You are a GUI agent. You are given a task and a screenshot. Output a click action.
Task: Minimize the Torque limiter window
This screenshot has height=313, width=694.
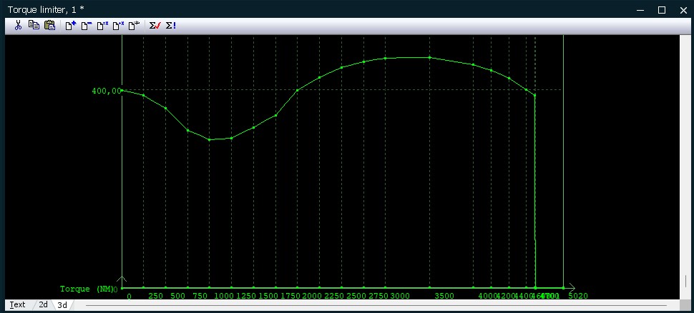point(640,10)
